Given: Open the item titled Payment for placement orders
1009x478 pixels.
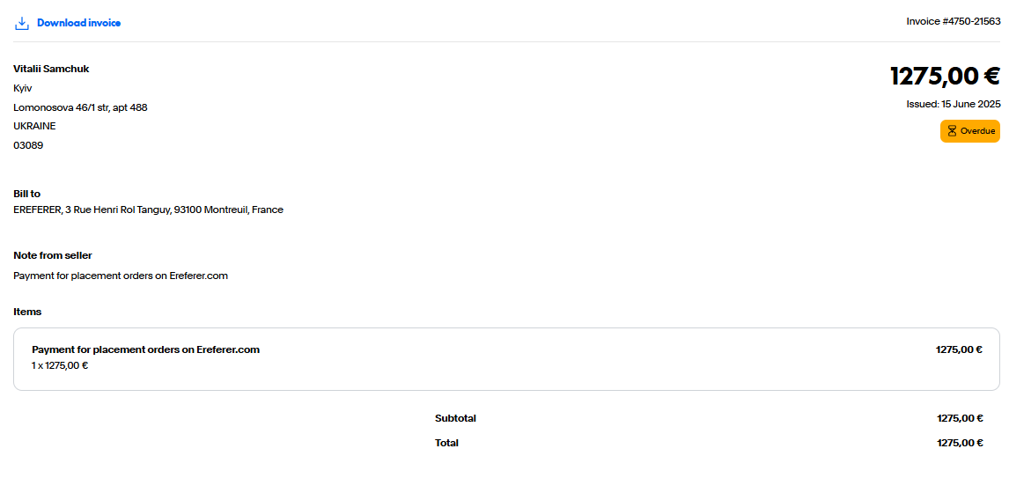Looking at the screenshot, I should point(145,350).
